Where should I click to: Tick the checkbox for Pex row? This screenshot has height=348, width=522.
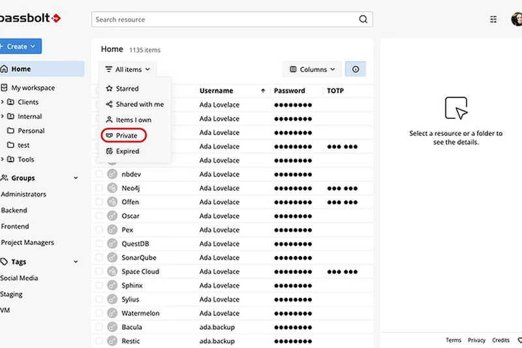pos(99,229)
